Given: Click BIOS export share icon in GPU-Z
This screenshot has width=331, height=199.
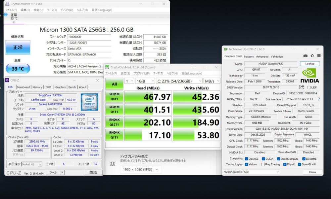Looking at the screenshot, I should click(302, 87).
